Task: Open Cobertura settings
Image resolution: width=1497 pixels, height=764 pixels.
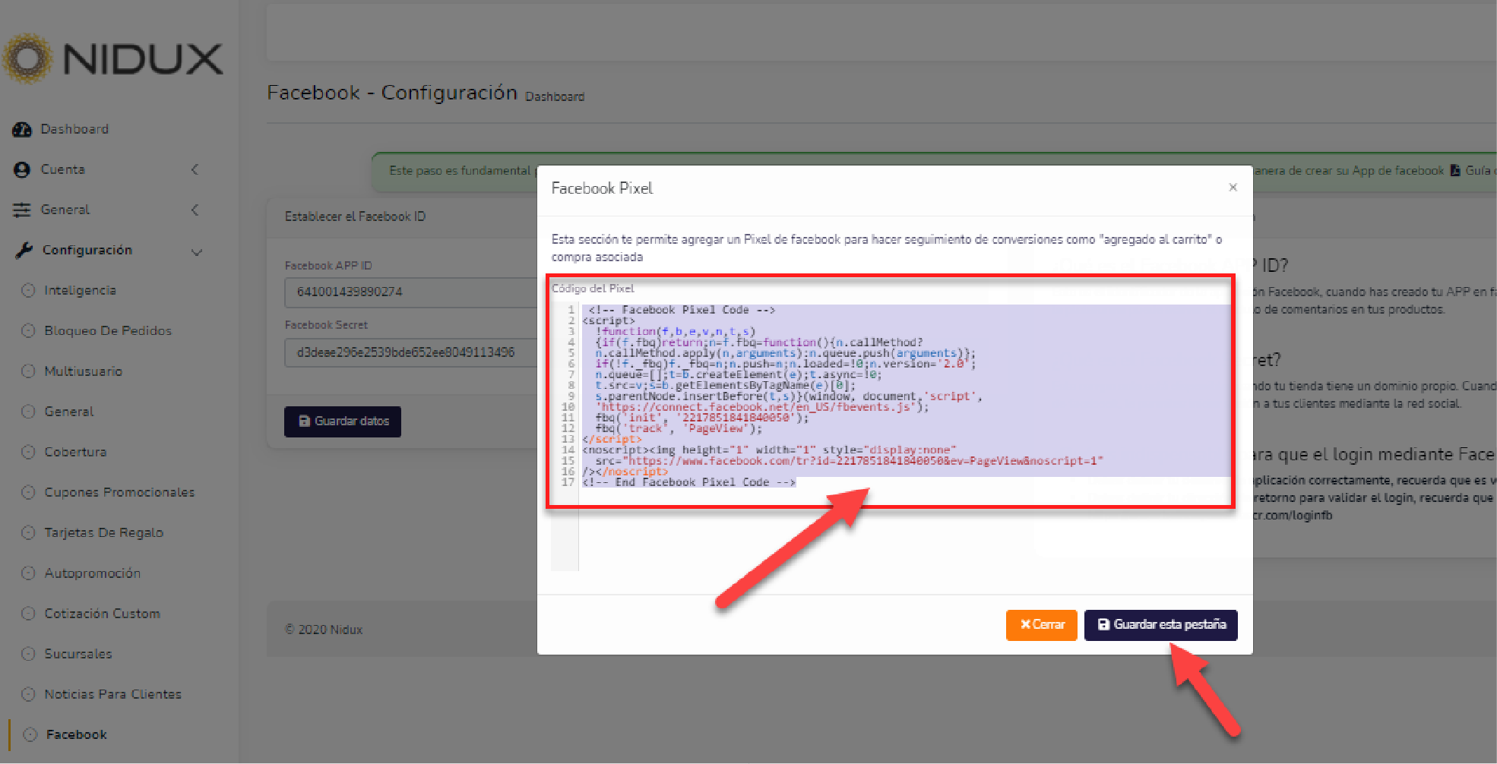Action: click(75, 452)
